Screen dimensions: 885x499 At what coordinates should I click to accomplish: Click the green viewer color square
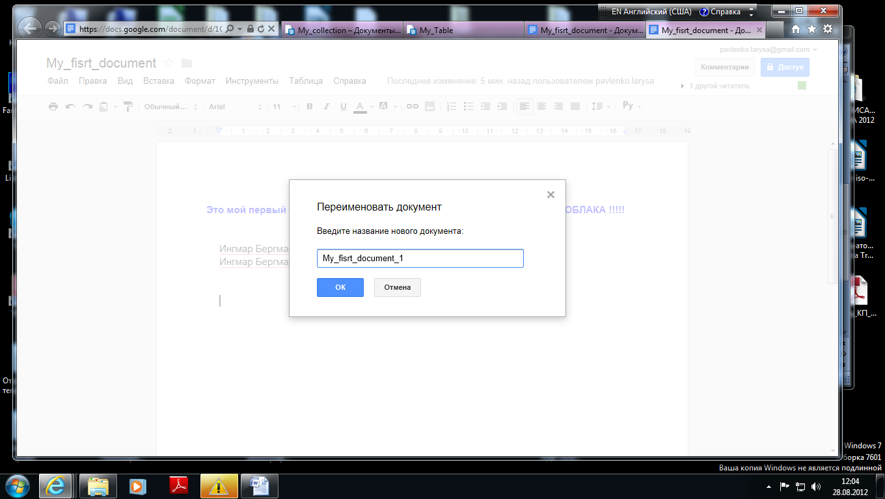[802, 86]
